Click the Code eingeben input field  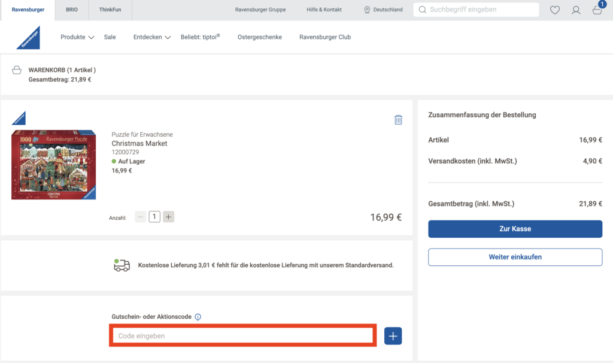pyautogui.click(x=242, y=336)
